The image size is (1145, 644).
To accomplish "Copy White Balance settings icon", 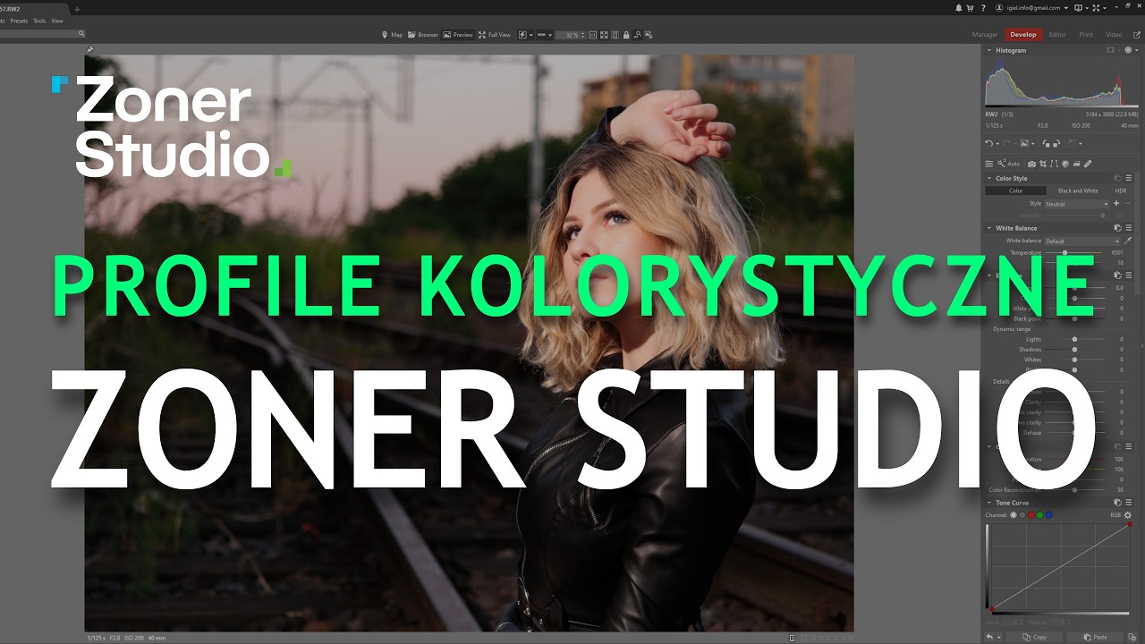I will 1117,228.
